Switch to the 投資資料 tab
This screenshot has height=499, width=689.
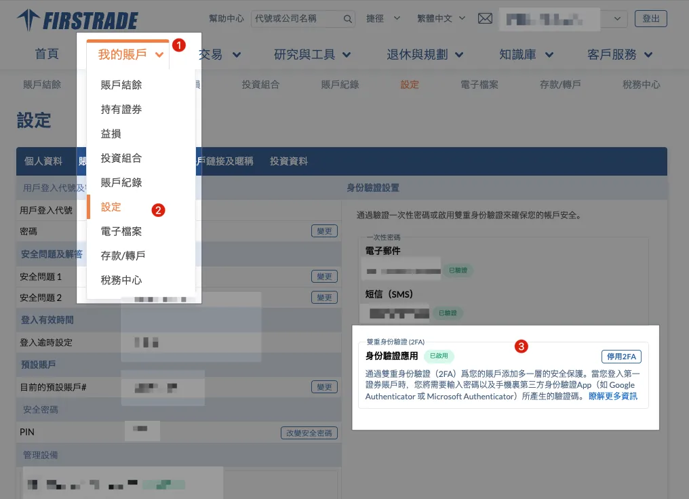[x=288, y=161]
